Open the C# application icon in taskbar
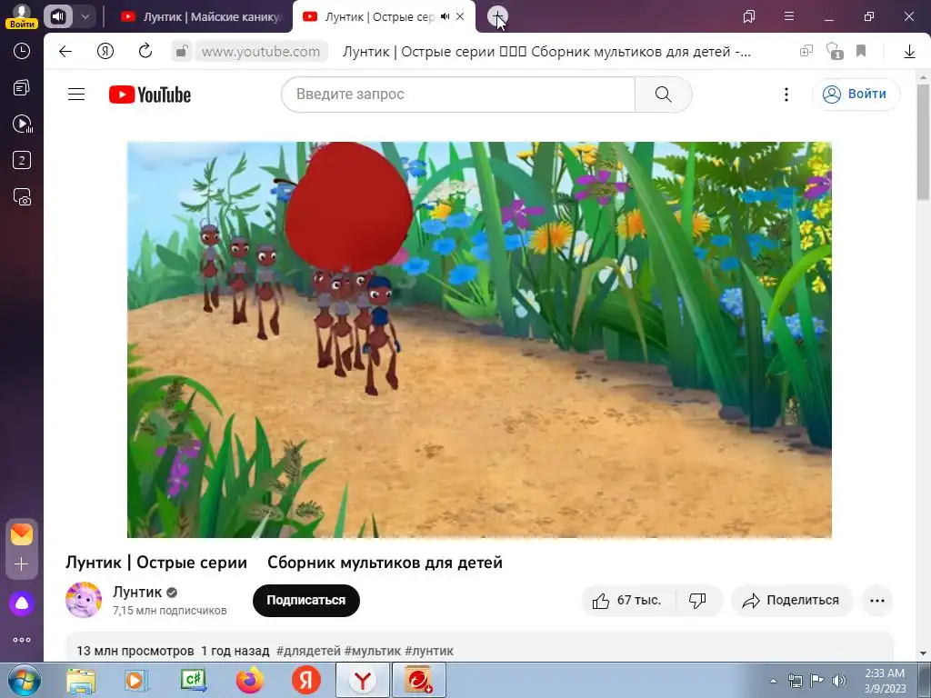Image resolution: width=931 pixels, height=698 pixels. [x=194, y=681]
